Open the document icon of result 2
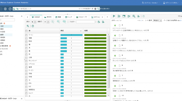 (x=120, y=35)
